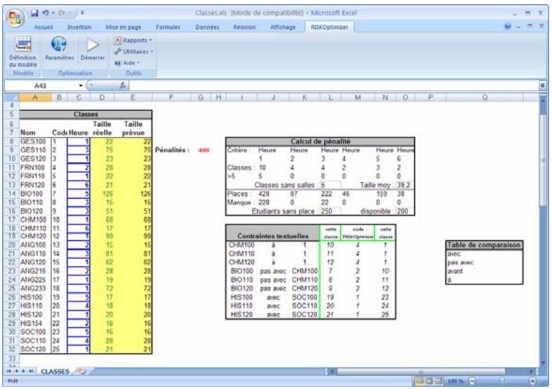Click the Classes table header cell

coord(86,114)
